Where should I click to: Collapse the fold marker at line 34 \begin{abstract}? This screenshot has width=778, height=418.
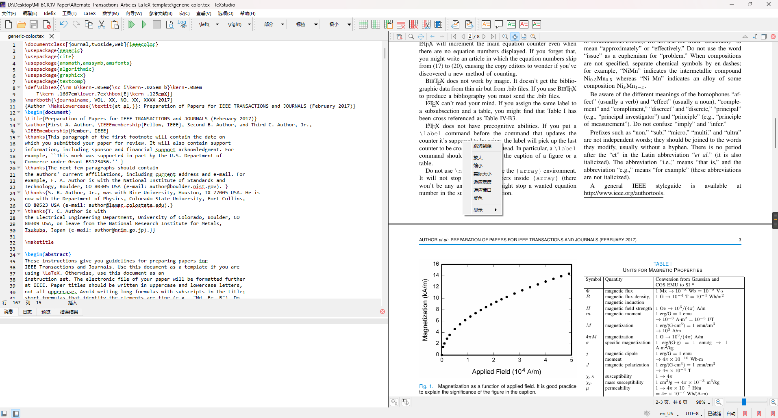pos(19,254)
